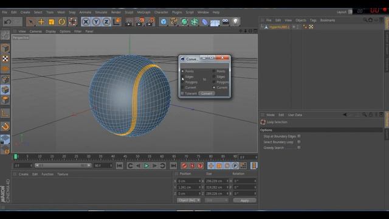The width and height of the screenshot is (389, 219).
Task: Click the Position X input field
Action: click(x=189, y=181)
